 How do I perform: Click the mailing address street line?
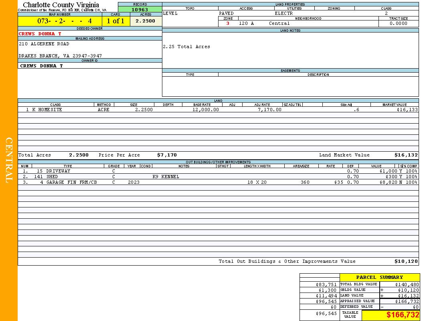(44, 44)
